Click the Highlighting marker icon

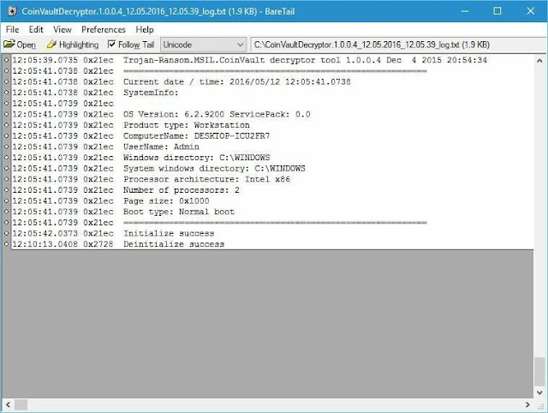click(51, 44)
